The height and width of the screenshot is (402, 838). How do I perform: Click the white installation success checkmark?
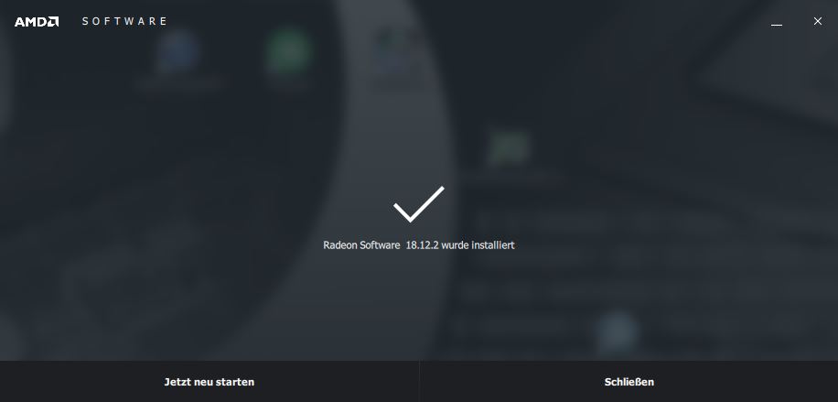click(x=419, y=204)
